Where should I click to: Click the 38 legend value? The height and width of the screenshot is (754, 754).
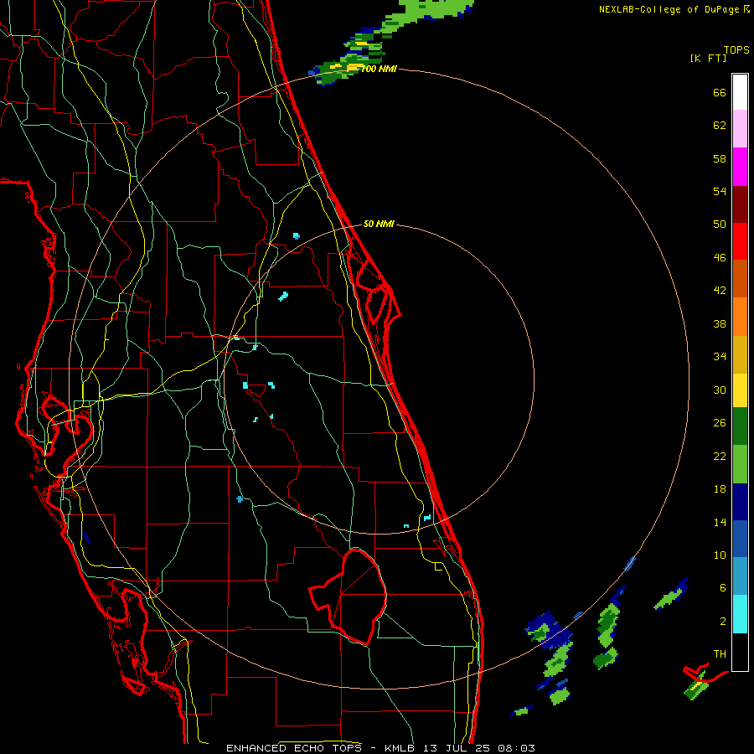point(720,323)
